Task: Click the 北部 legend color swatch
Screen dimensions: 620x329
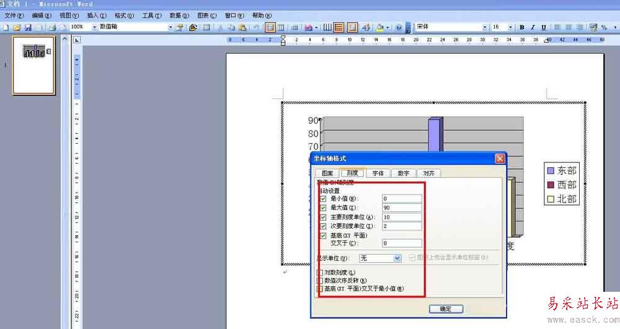Action: coord(551,199)
